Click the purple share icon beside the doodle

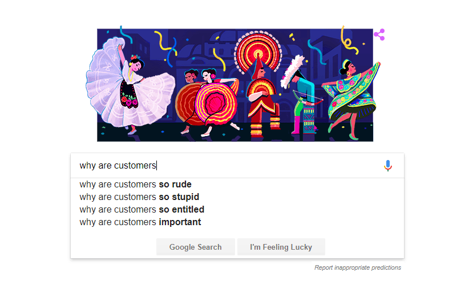(379, 34)
